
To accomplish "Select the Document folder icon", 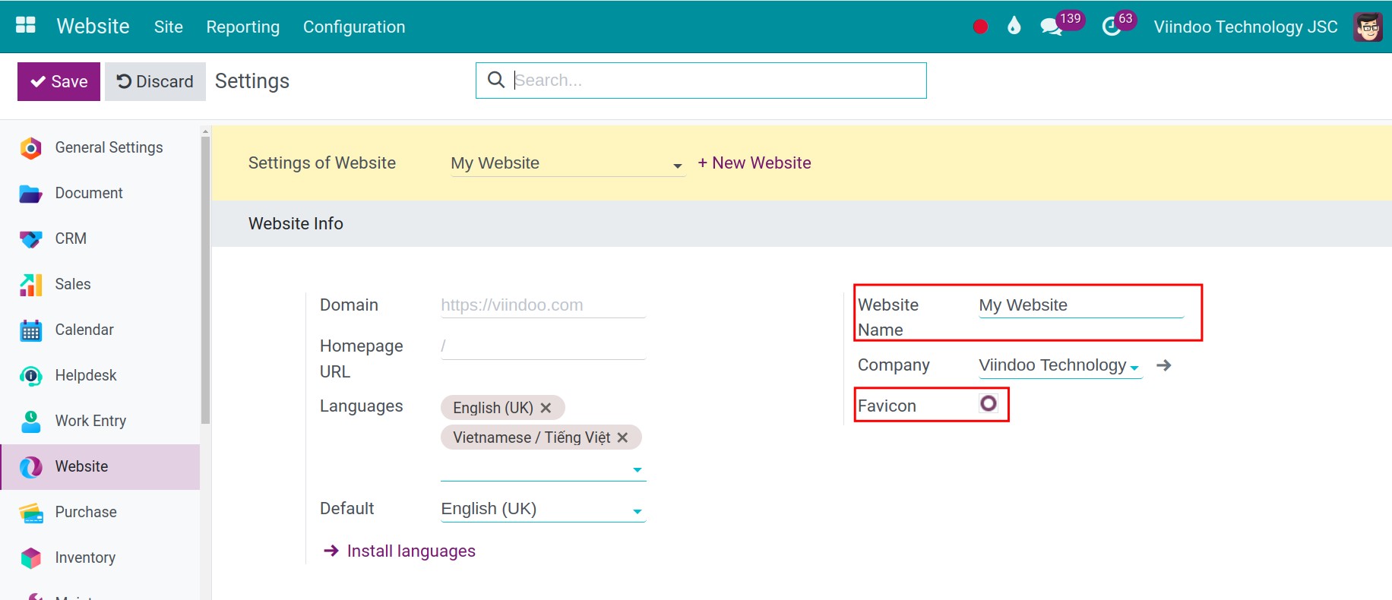I will 30,194.
